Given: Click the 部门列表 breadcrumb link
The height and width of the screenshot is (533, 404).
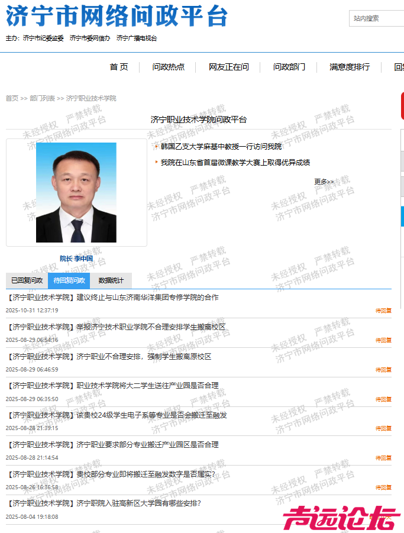Looking at the screenshot, I should [x=42, y=98].
